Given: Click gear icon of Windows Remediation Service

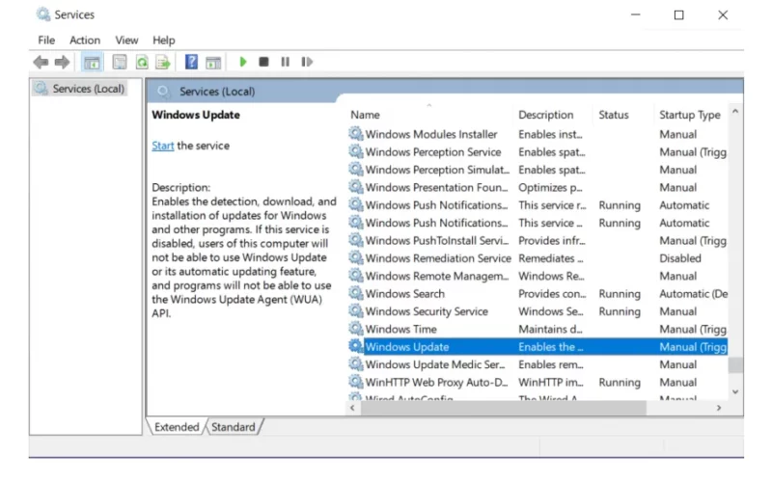Looking at the screenshot, I should click(x=355, y=257).
